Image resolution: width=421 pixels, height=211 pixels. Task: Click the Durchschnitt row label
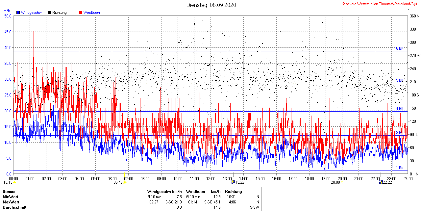click(14, 207)
